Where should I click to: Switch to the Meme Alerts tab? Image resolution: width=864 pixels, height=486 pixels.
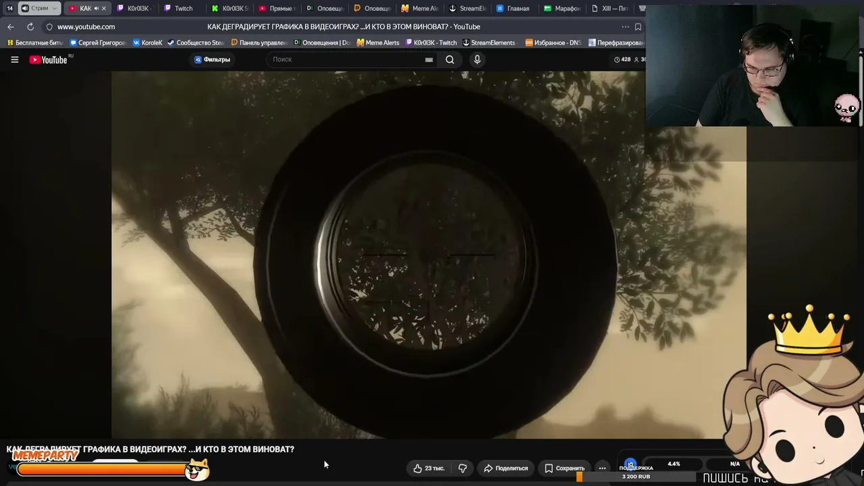point(419,8)
